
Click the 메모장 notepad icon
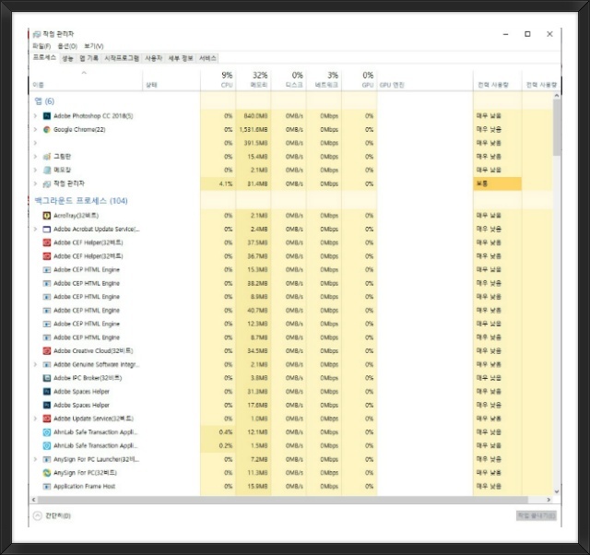tap(47, 170)
